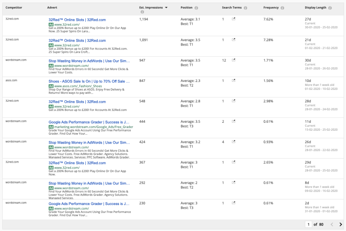Screen dimensions: 346x231
Task: Click the Advert column header
Action: 52,8
